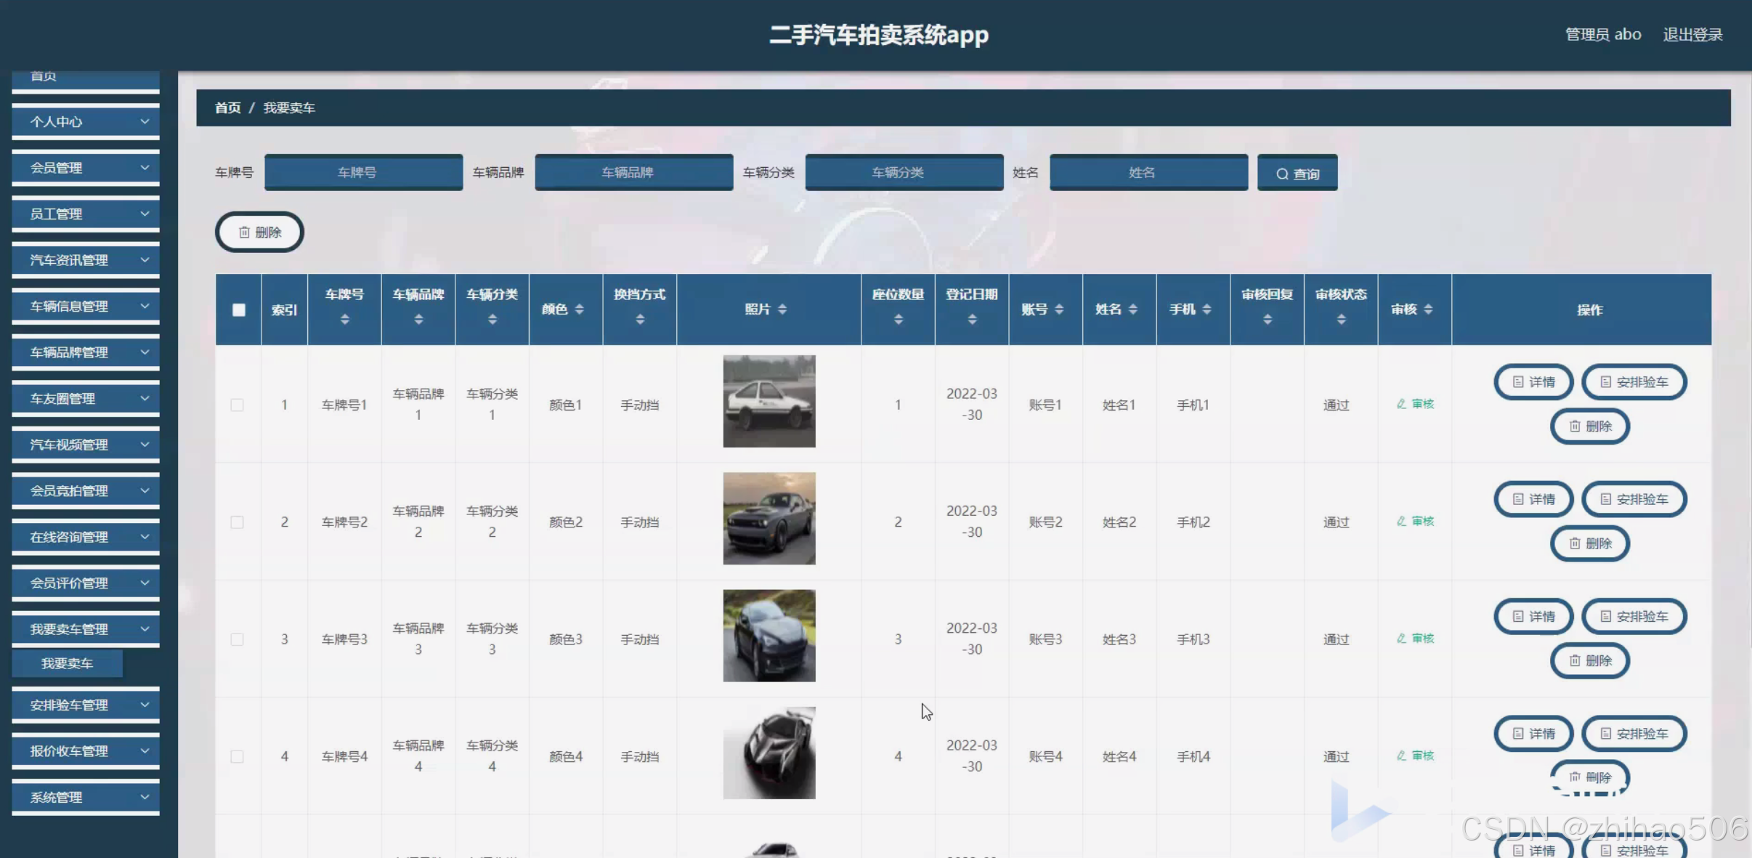The width and height of the screenshot is (1752, 858).
Task: Open 系统管理 in the sidebar
Action: tap(86, 797)
